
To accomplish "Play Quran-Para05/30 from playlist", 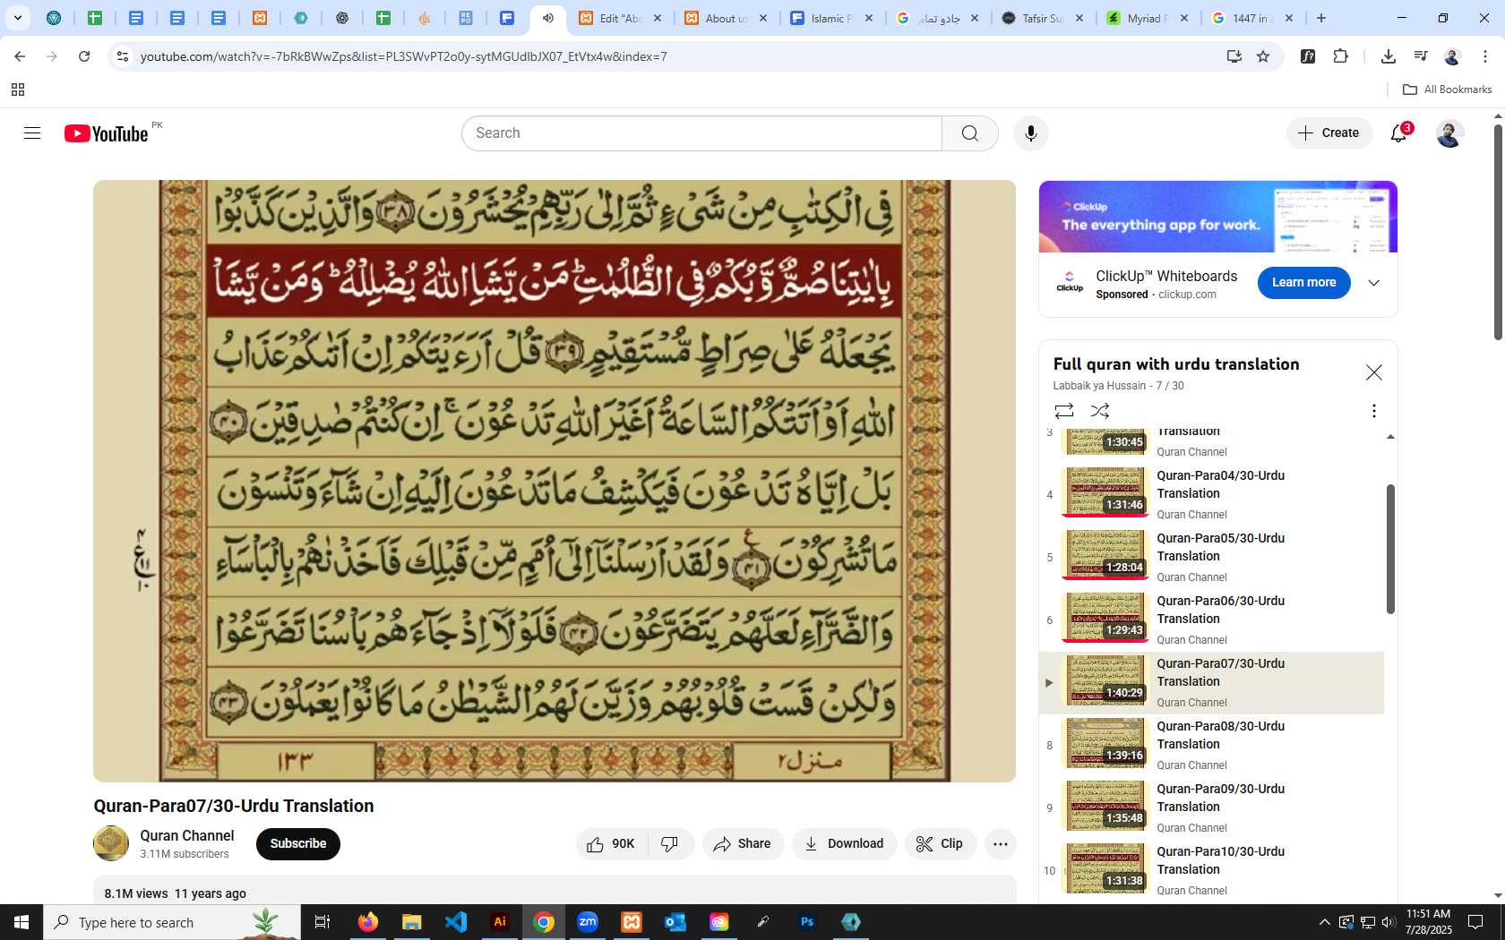I will (x=1211, y=557).
